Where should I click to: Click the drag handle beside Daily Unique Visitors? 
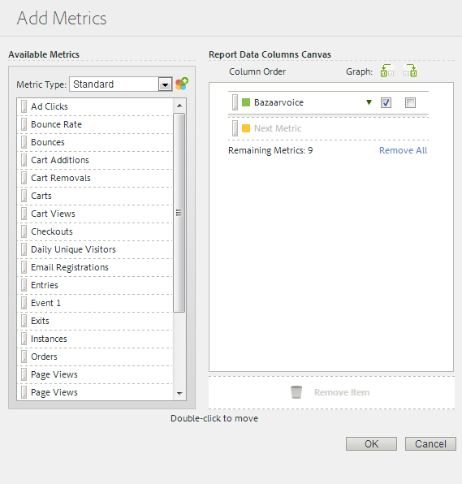coord(24,249)
